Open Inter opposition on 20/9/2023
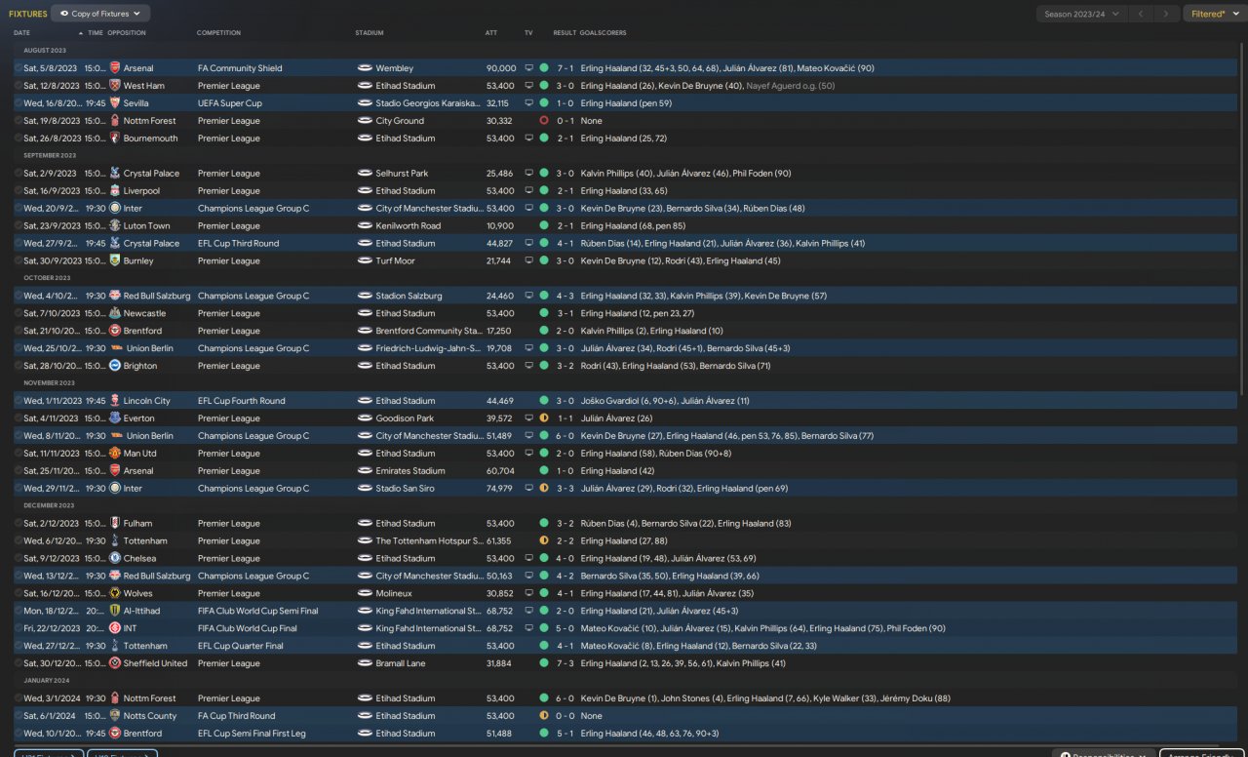Image resolution: width=1248 pixels, height=757 pixels. pos(133,209)
